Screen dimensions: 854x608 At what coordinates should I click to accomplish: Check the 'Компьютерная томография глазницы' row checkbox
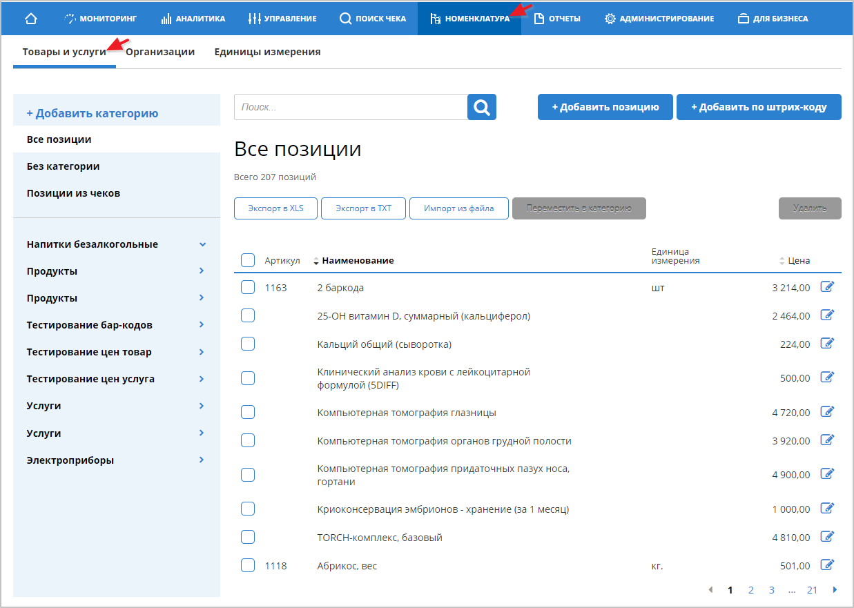pos(248,412)
